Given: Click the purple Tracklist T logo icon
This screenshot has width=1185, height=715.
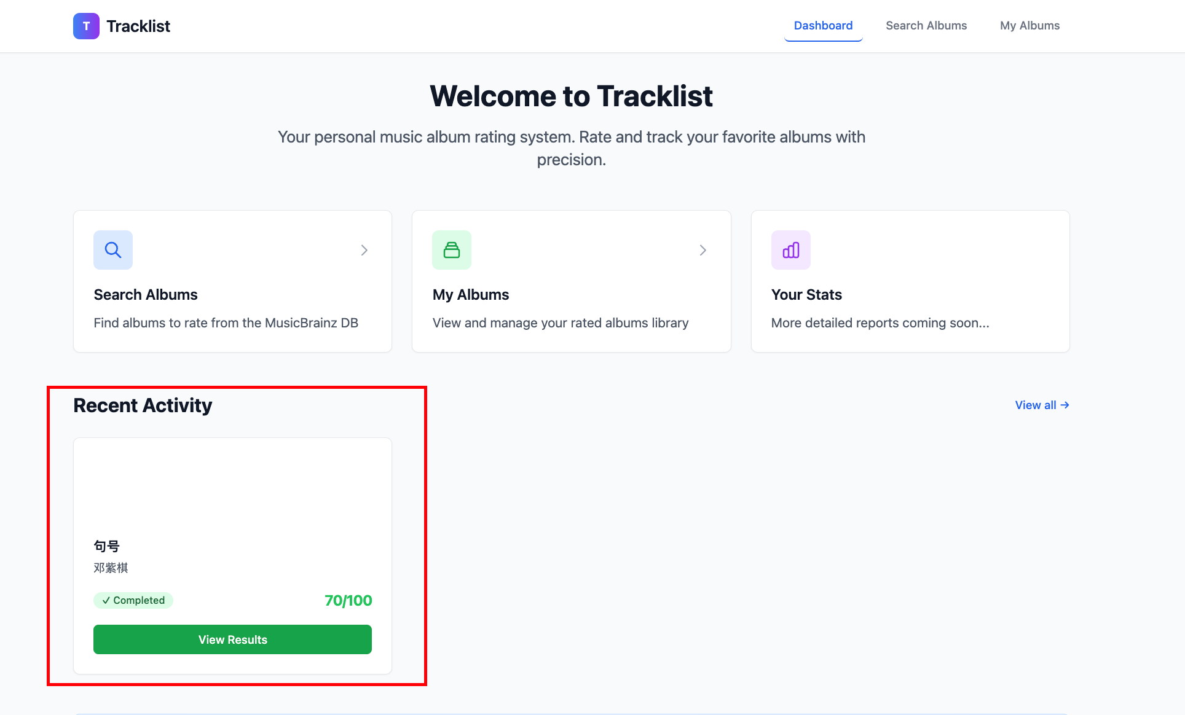Looking at the screenshot, I should tap(86, 26).
